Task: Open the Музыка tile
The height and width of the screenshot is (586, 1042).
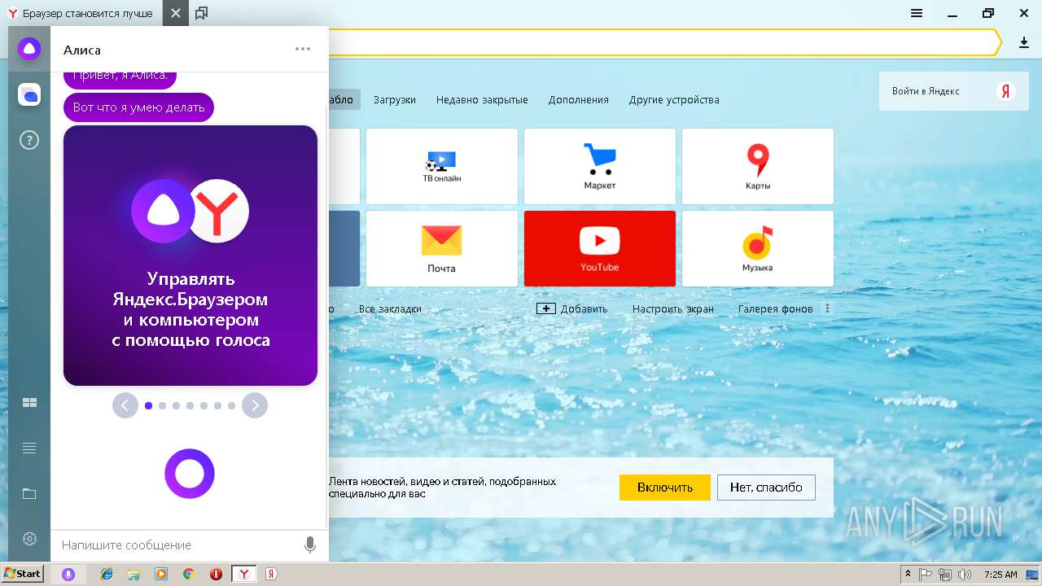Action: point(757,248)
